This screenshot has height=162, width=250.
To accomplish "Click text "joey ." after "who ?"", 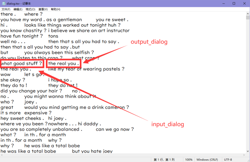I will pyautogui.click(x=31, y=102).
